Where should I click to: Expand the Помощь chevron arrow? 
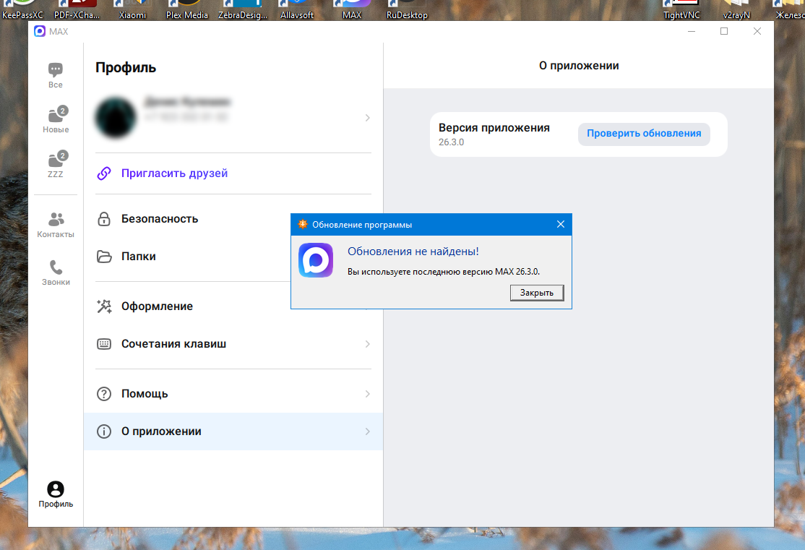pos(368,394)
